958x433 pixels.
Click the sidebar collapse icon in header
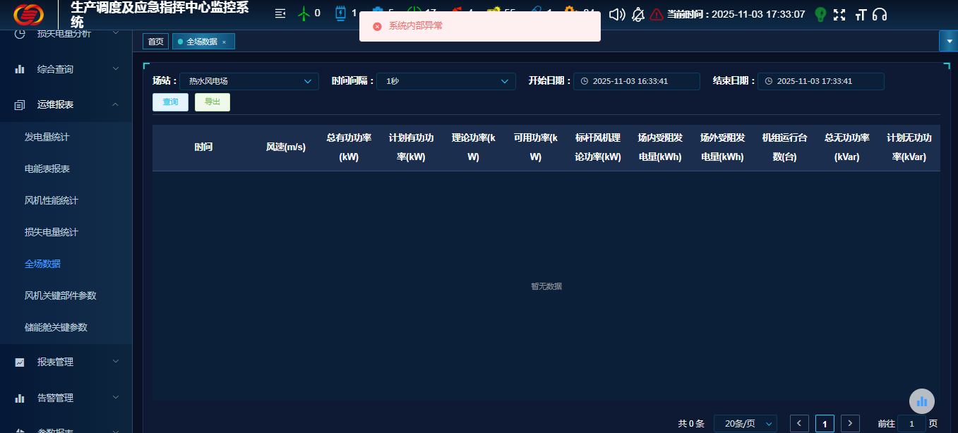click(x=280, y=13)
